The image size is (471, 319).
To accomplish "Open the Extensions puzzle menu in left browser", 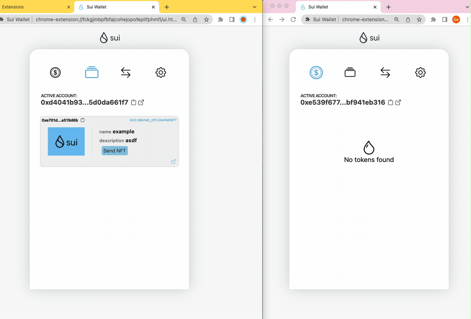I will tap(220, 19).
